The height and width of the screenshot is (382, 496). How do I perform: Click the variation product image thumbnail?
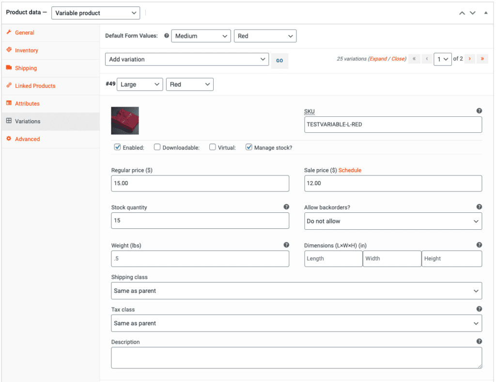tap(125, 121)
